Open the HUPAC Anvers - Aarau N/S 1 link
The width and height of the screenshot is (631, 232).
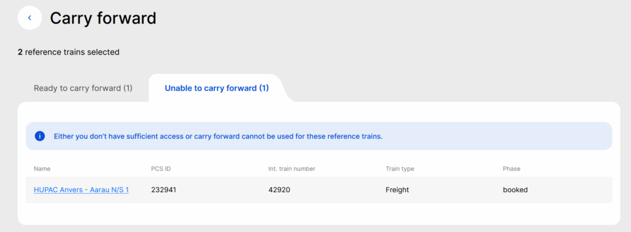(x=81, y=190)
